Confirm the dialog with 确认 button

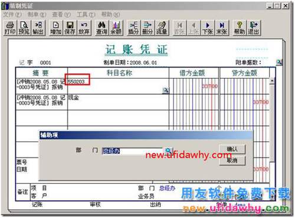pos(232,149)
